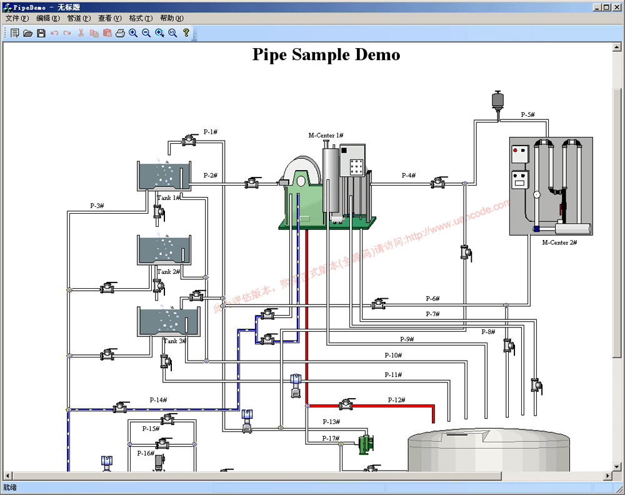Select the M-Center 2# gray control panel
The height and width of the screenshot is (495, 625).
(550, 186)
